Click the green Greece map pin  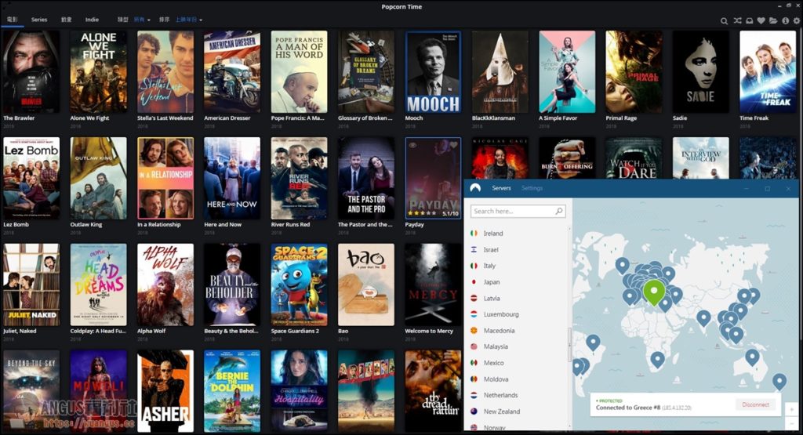pos(654,292)
